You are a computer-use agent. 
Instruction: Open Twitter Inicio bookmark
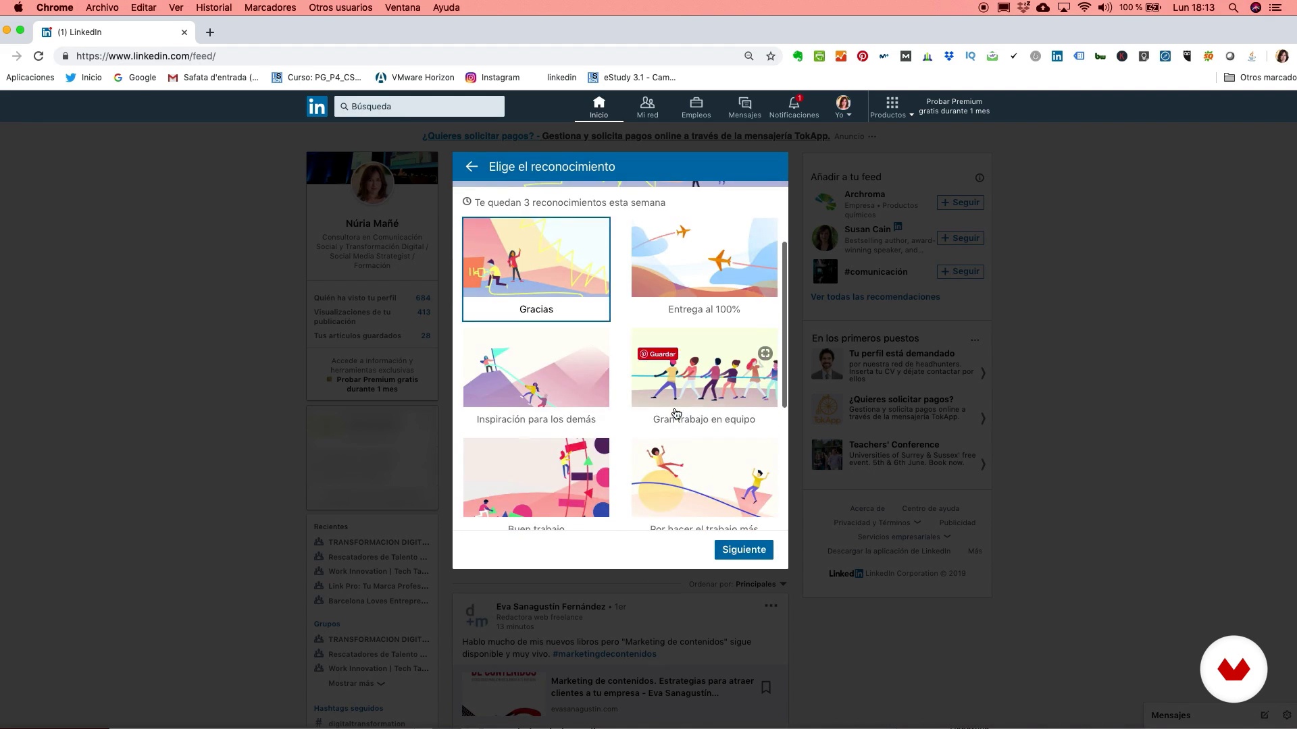point(84,78)
